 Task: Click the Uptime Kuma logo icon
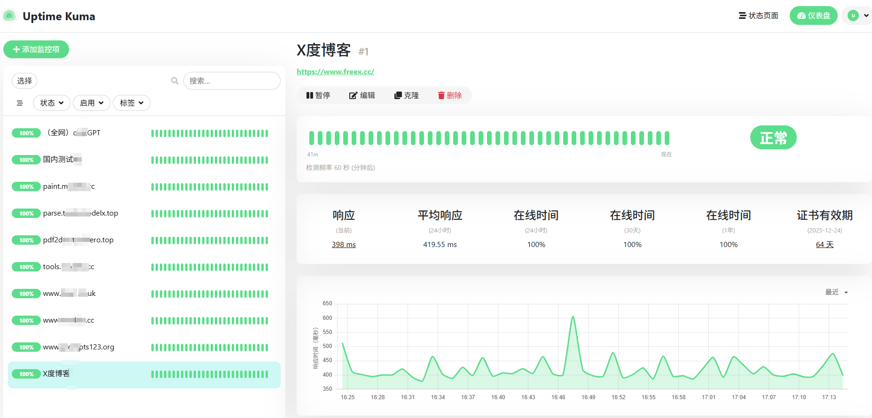click(9, 16)
